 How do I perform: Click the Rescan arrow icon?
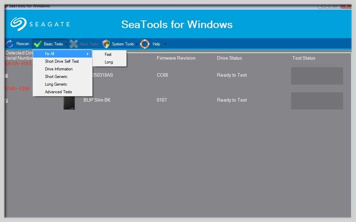pos(10,44)
